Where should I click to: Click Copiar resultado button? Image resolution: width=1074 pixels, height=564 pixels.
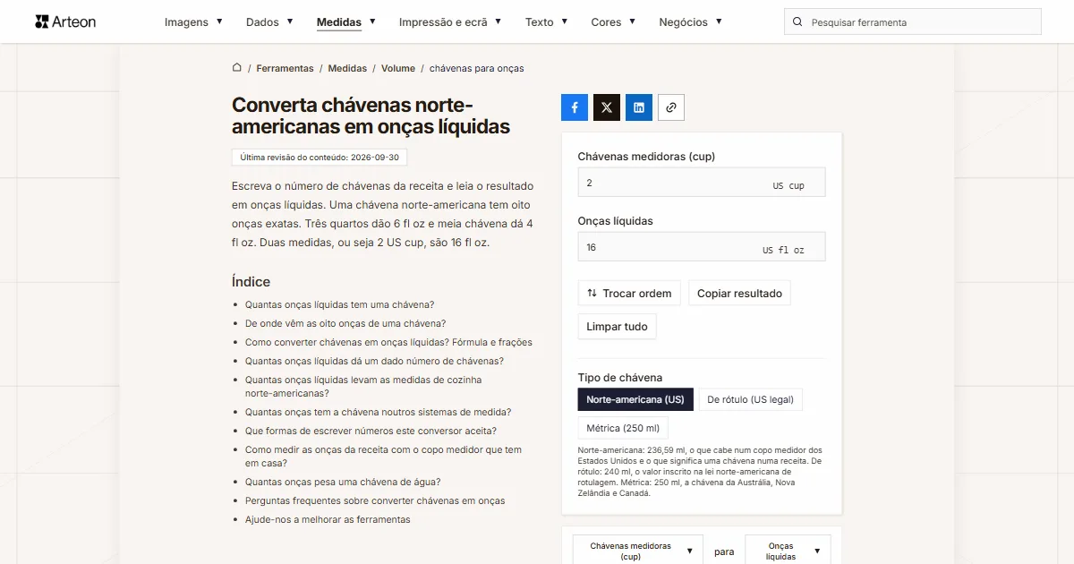point(739,294)
